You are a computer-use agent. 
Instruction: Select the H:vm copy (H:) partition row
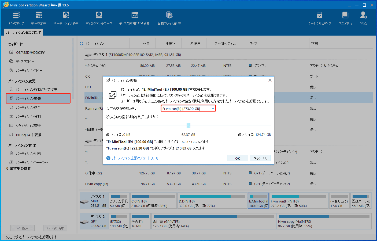coord(229,184)
